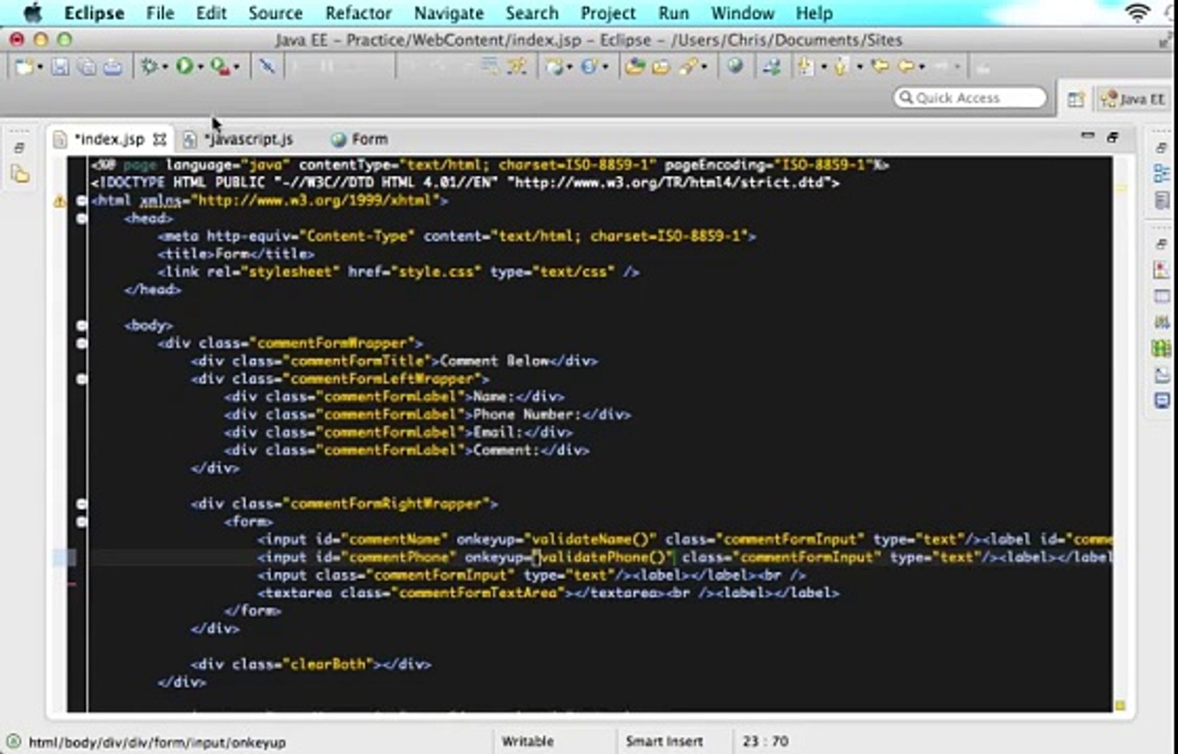Click the Skip All Breakpoints icon

pyautogui.click(x=267, y=66)
